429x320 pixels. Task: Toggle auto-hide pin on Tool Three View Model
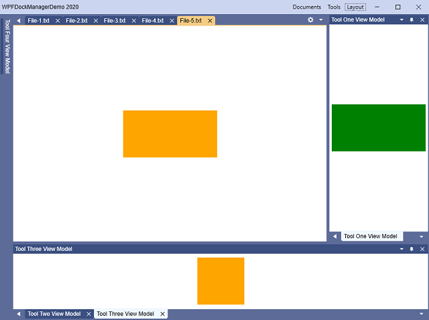[x=412, y=249]
